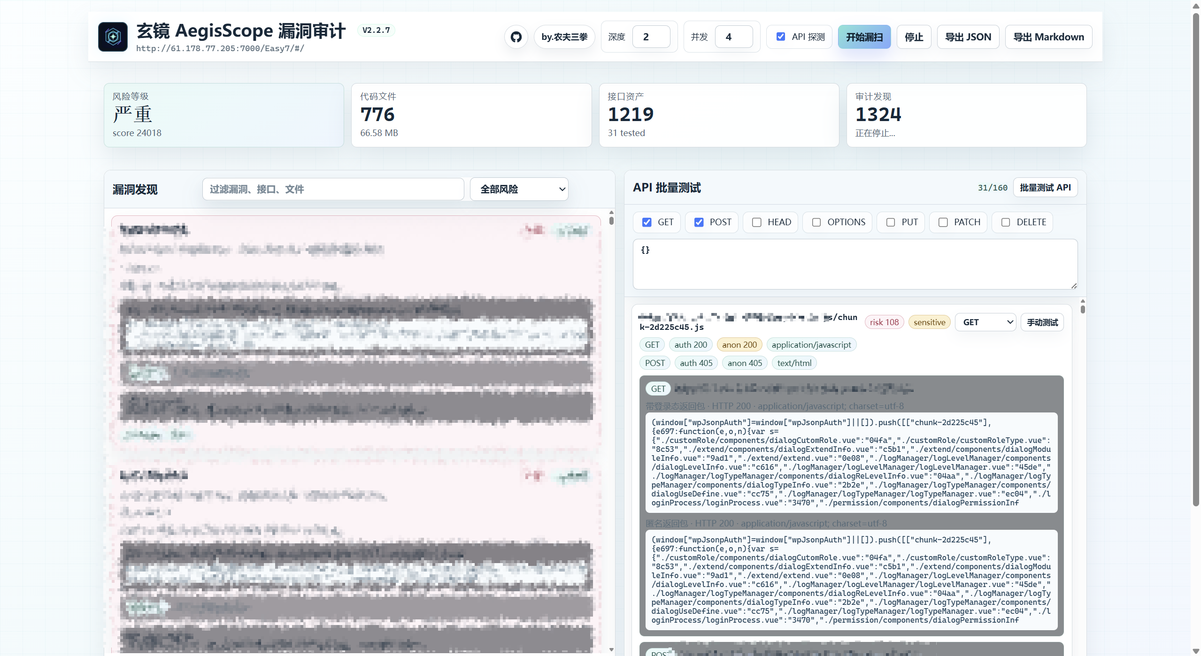The height and width of the screenshot is (656, 1201).
Task: Uncheck the POST method checkbox
Action: coord(699,222)
